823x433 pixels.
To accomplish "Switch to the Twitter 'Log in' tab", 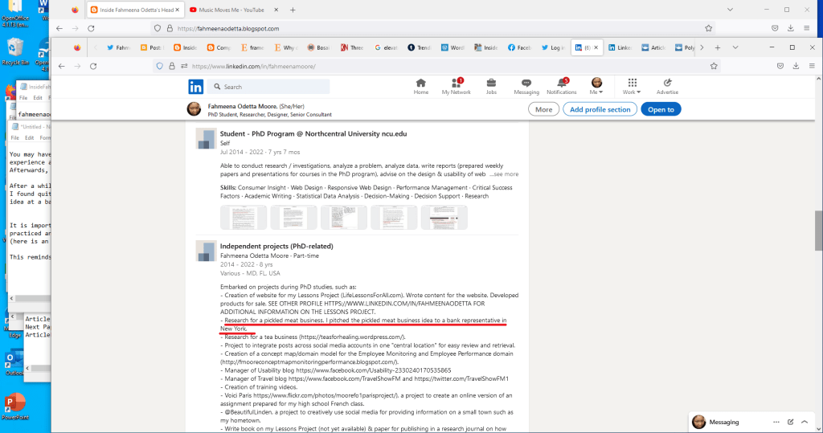I will (553, 47).
